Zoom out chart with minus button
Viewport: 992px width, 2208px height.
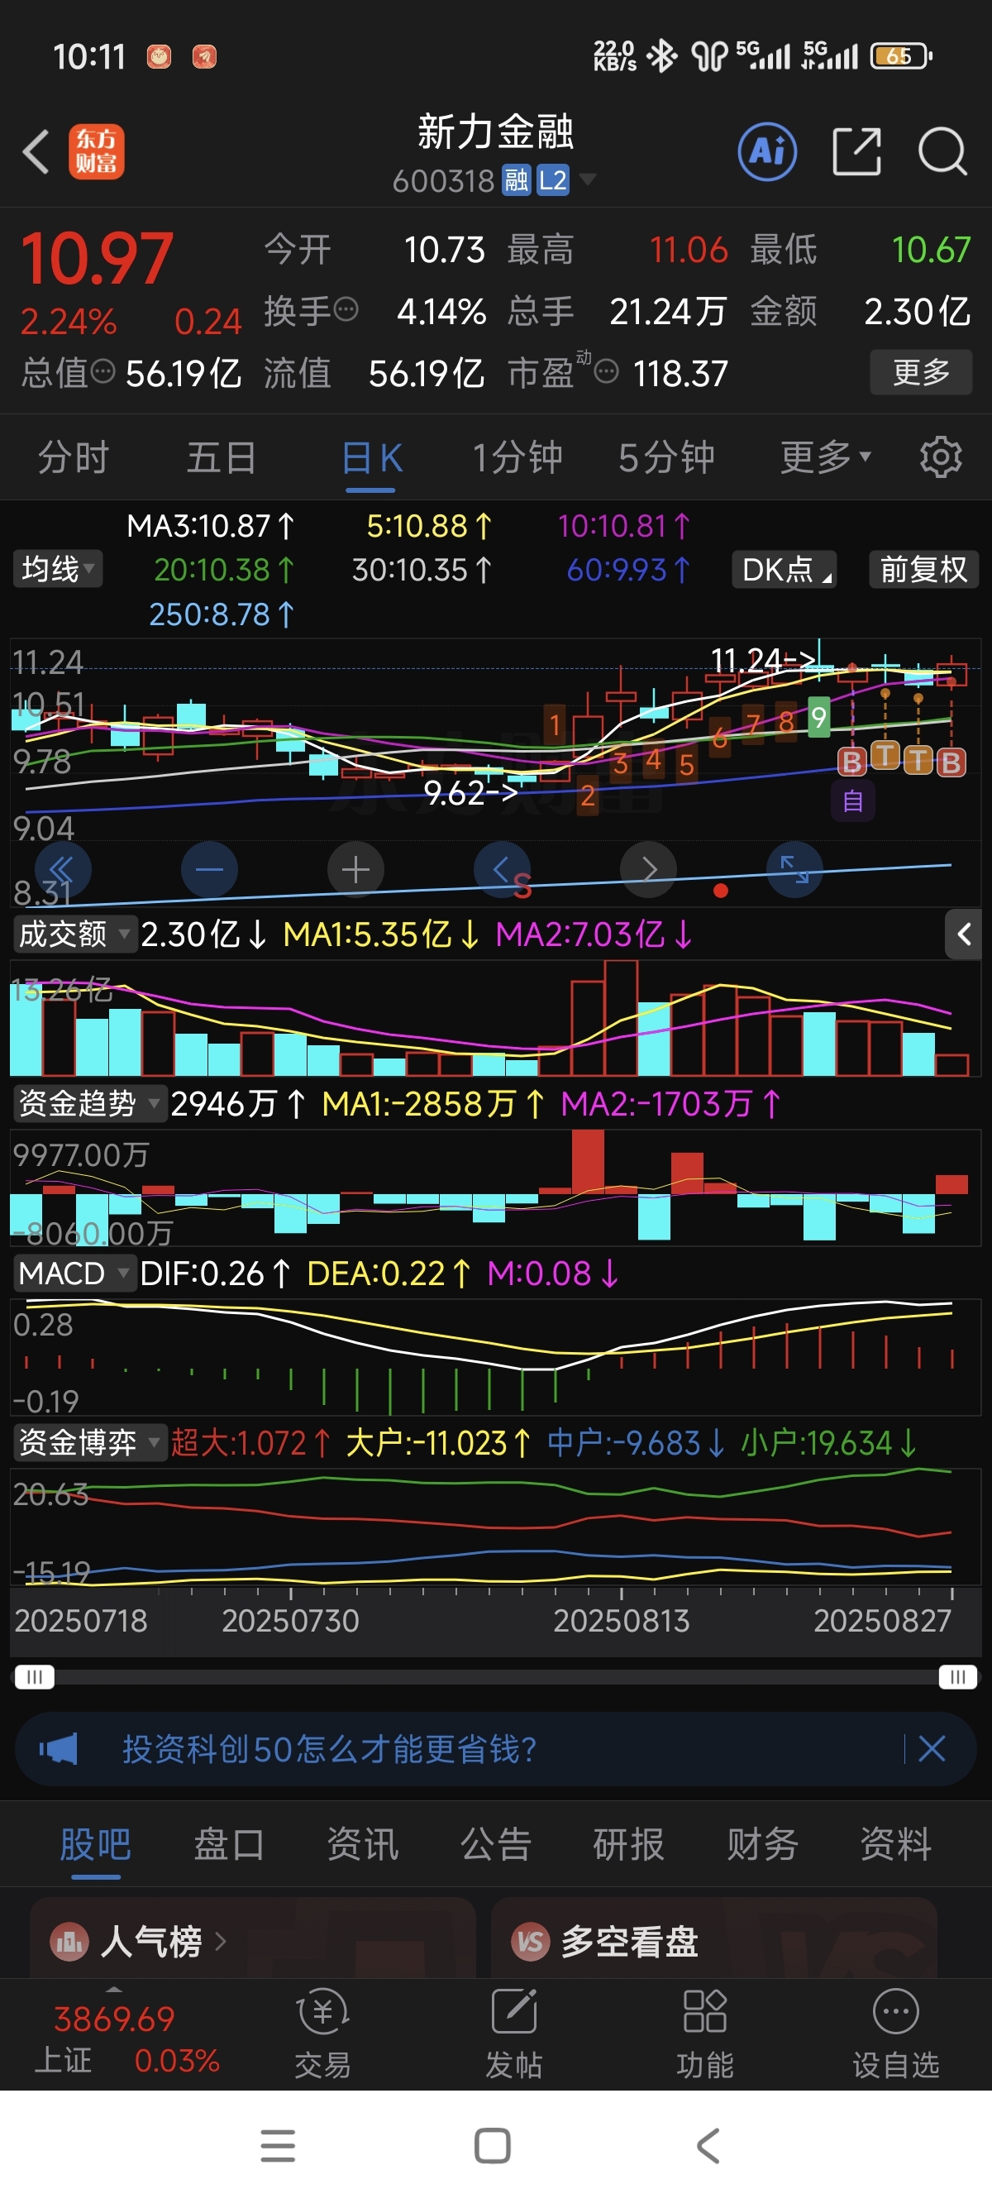tap(209, 870)
